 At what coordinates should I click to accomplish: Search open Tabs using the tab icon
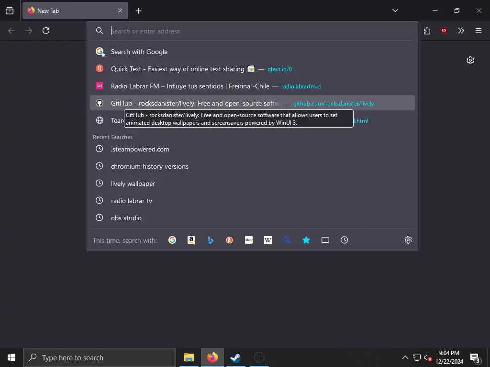[x=325, y=240]
